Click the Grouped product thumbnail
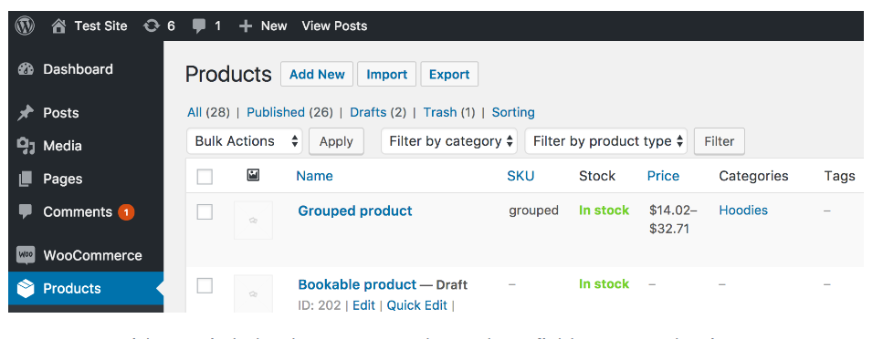883x339 pixels. point(254,221)
